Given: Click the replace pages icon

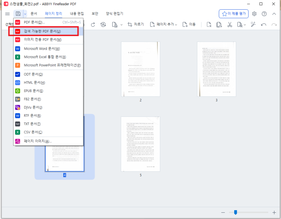Looking at the screenshot, I should point(219,25).
